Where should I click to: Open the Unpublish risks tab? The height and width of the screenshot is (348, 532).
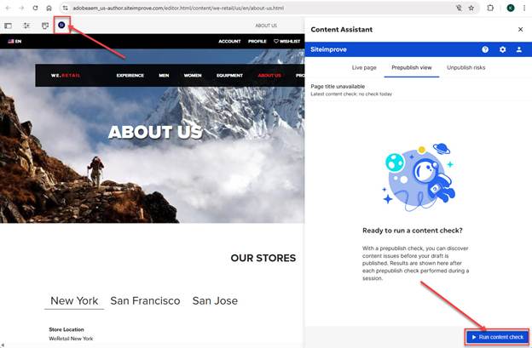tap(465, 68)
